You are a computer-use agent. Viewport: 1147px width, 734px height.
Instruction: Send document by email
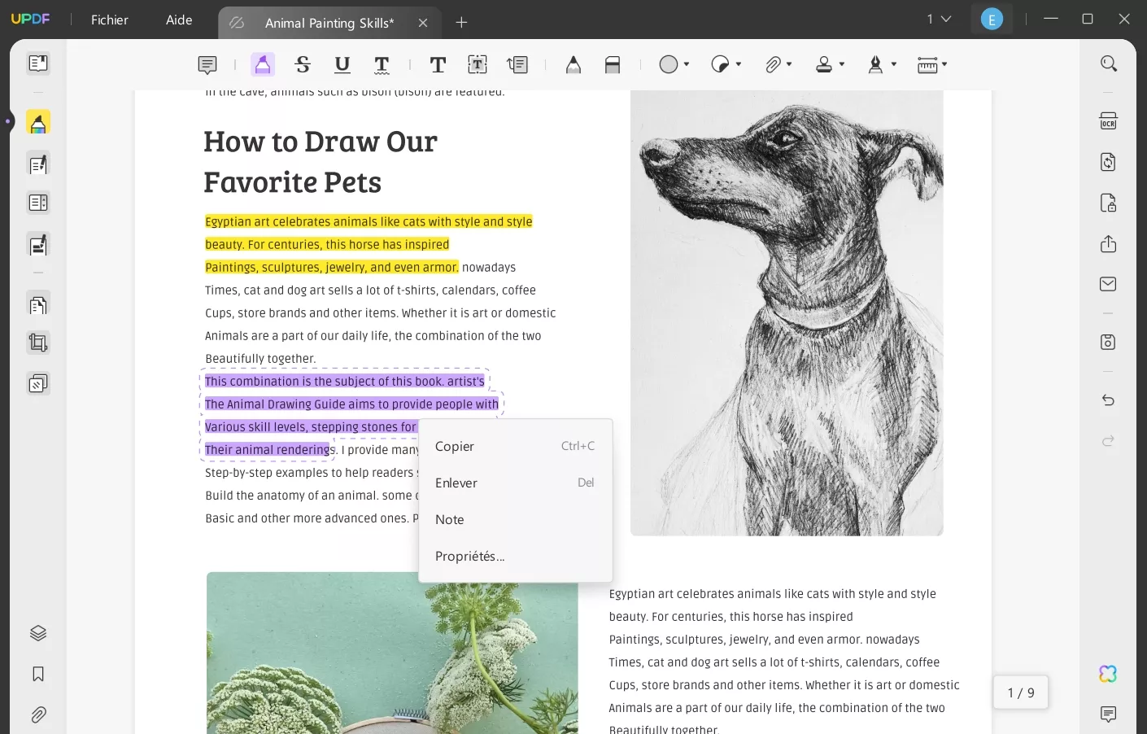point(1108,284)
